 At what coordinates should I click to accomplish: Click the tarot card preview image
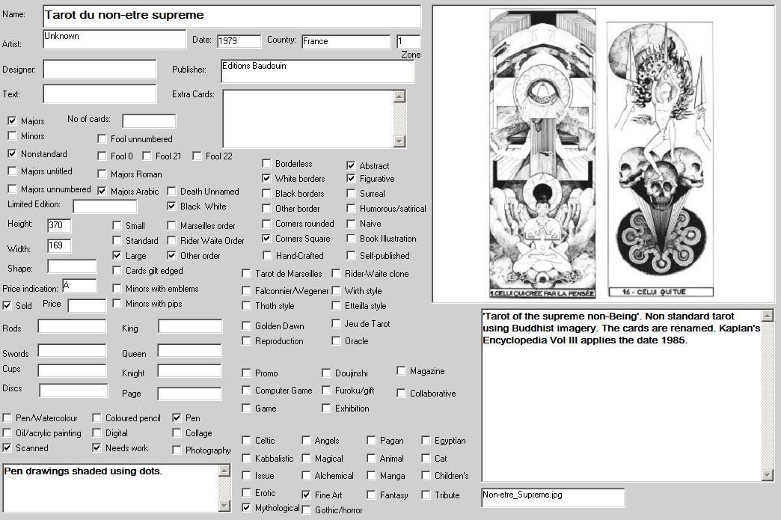click(604, 154)
